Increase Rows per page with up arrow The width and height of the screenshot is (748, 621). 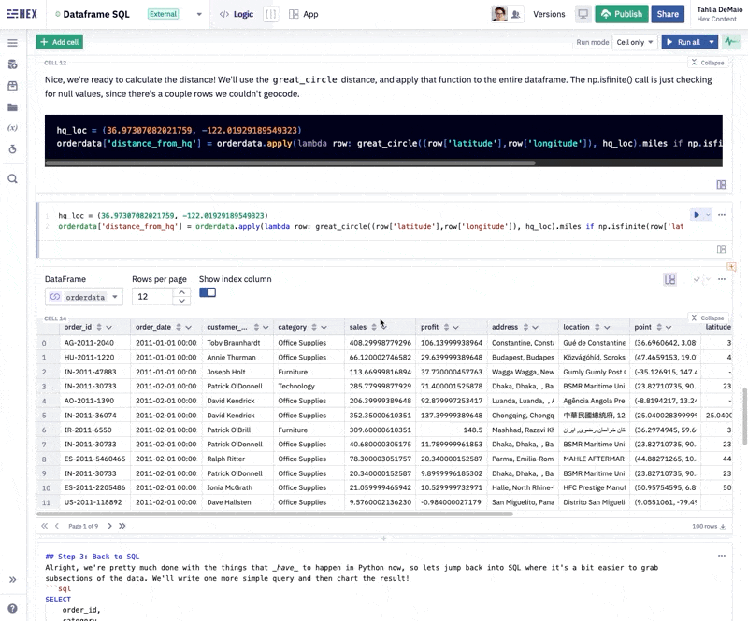(181, 292)
